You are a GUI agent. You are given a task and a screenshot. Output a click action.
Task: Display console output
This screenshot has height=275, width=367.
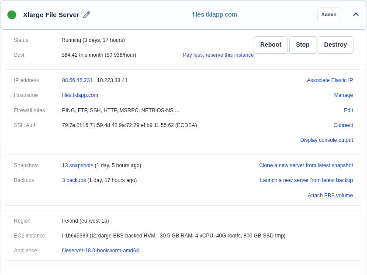point(326,140)
